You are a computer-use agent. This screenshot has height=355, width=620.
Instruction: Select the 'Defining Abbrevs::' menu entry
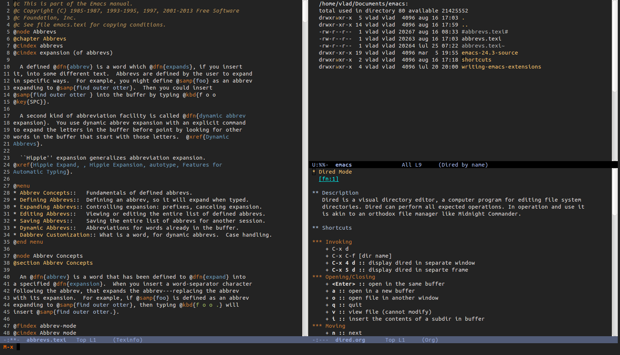pyautogui.click(x=49, y=200)
